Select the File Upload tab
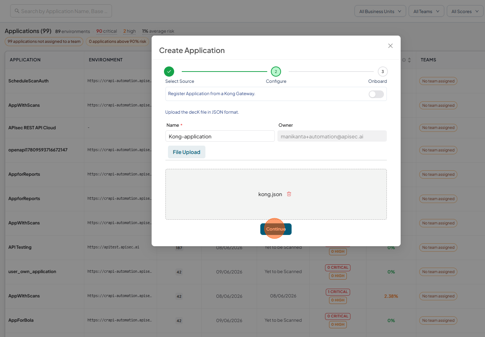The height and width of the screenshot is (337, 485). point(187,152)
